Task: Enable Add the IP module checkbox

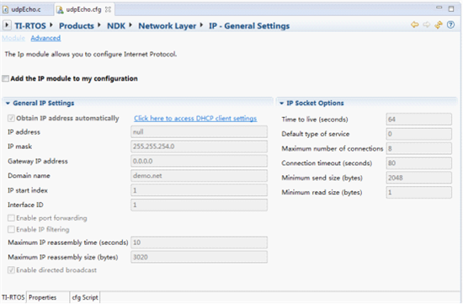Action: [x=5, y=78]
